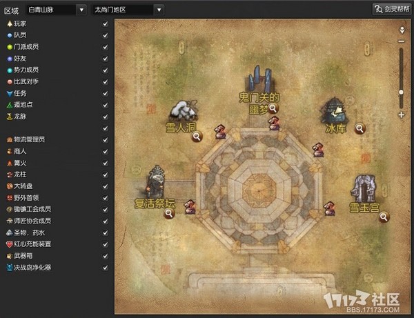Click the 武器箱 legend icon
Image resolution: width=414 pixels, height=318 pixels.
[10, 256]
